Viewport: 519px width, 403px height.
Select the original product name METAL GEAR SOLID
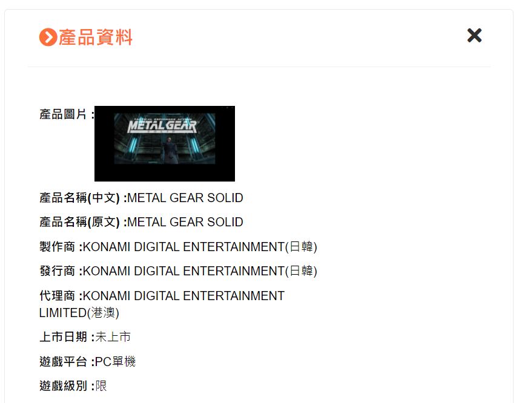185,222
